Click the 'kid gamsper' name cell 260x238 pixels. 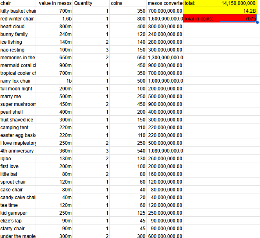(x=18, y=213)
